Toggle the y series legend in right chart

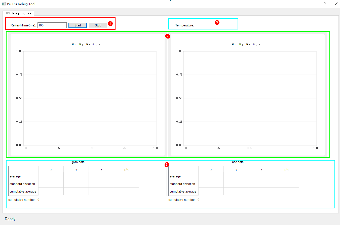click(241, 44)
